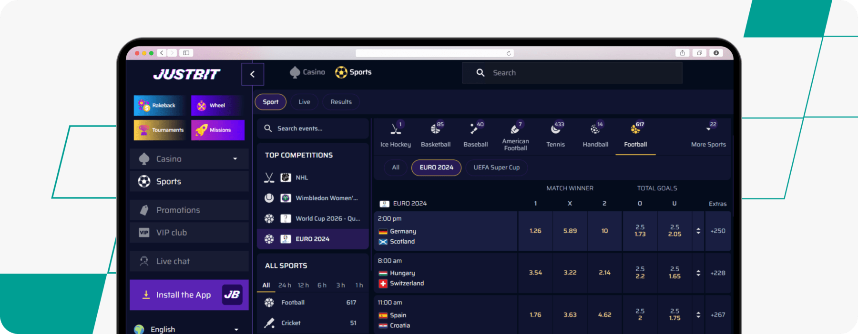
Task: Open Promotions in sidebar
Action: 189,210
